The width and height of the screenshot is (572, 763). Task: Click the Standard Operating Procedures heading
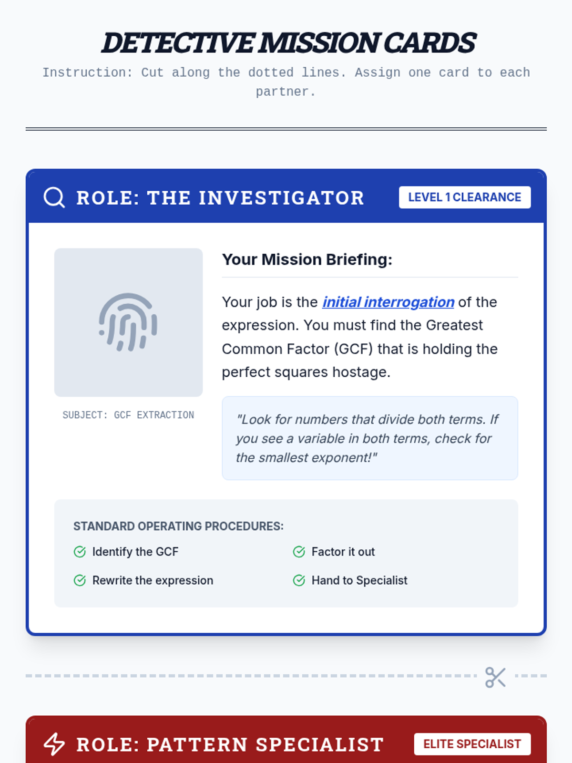[178, 526]
